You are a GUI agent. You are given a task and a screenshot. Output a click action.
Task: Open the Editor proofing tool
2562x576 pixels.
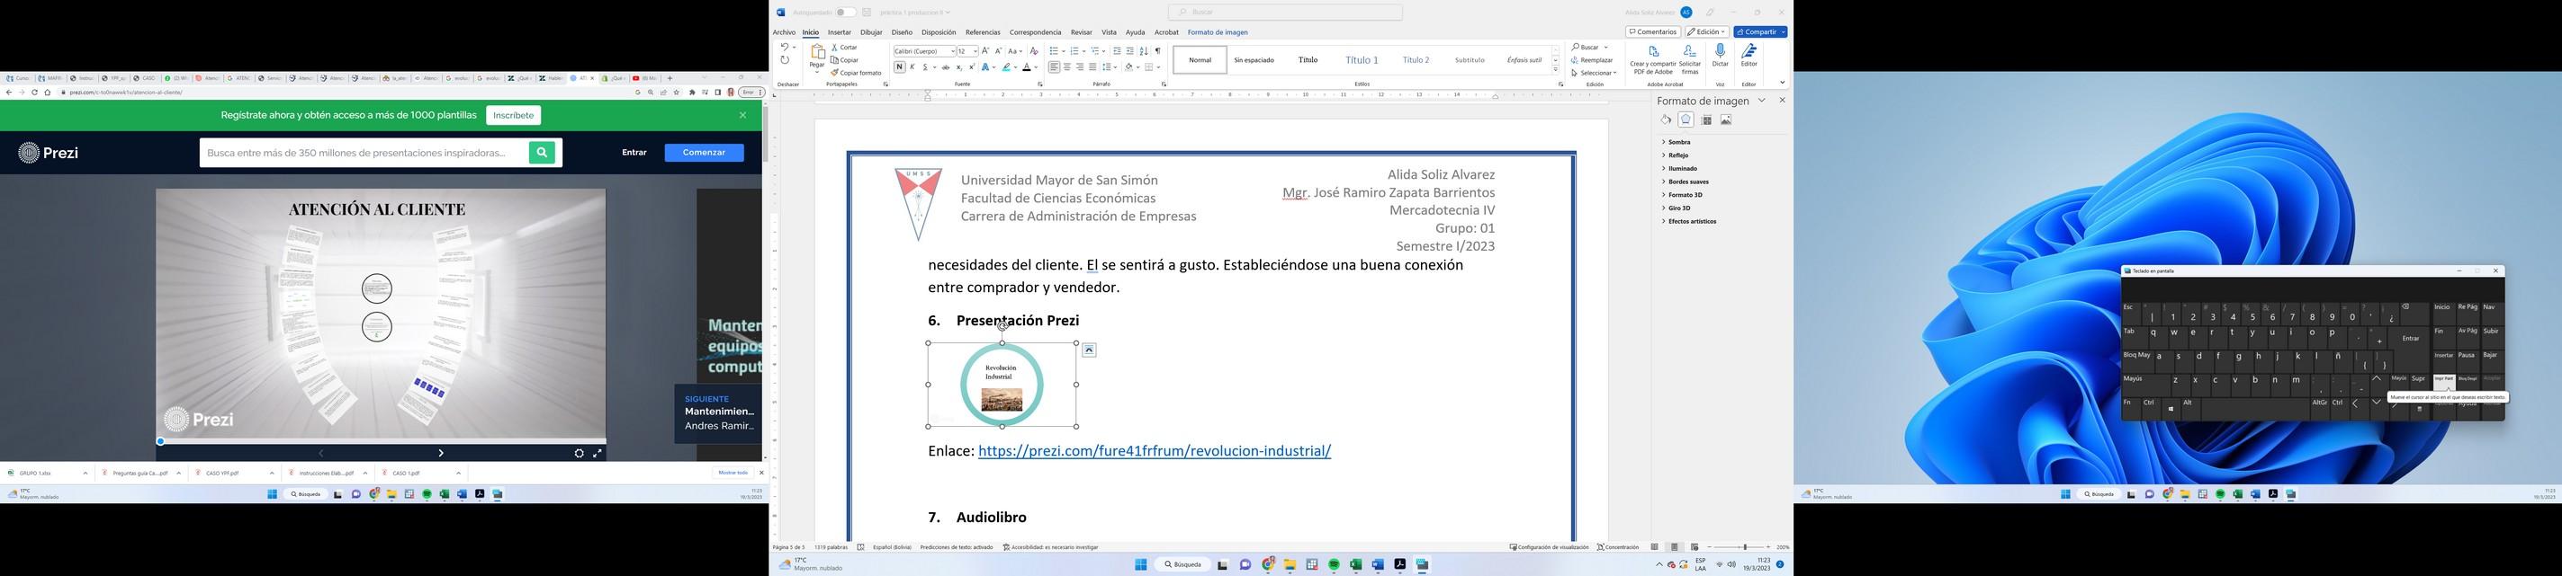1748,53
